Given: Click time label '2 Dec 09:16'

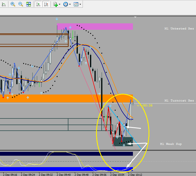Looking at the screenshot, I should [10, 175].
